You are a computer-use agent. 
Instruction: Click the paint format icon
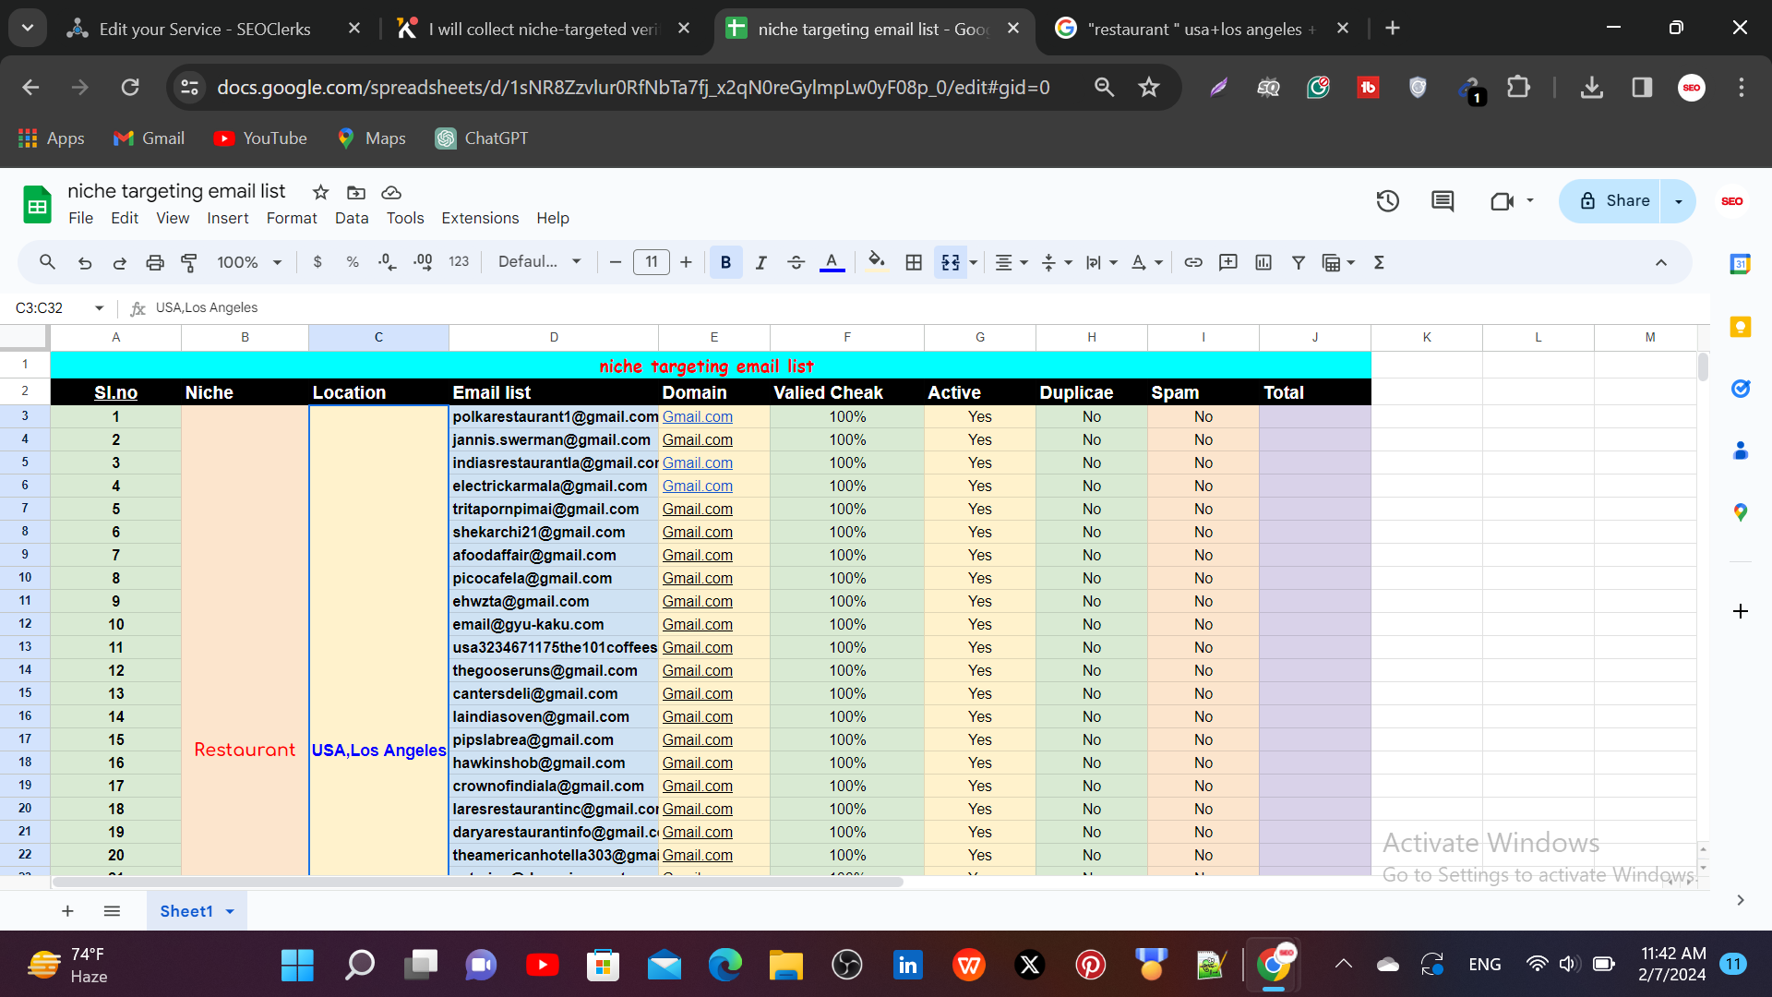[x=189, y=263]
